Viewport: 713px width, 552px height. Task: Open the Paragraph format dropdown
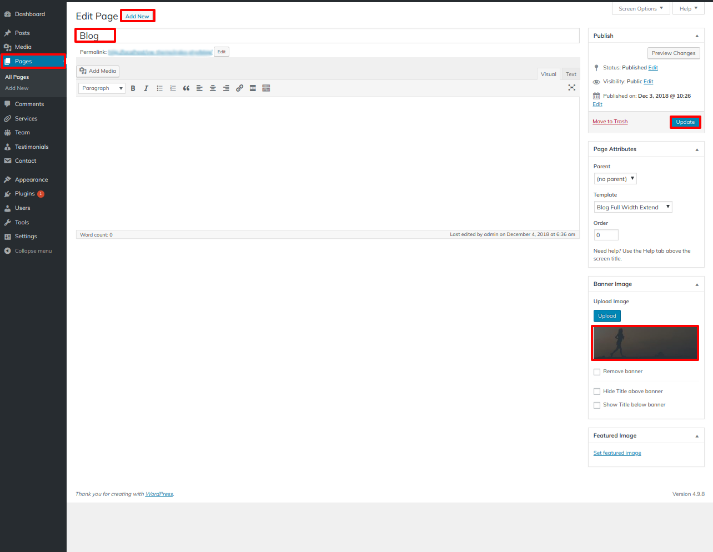coord(102,88)
